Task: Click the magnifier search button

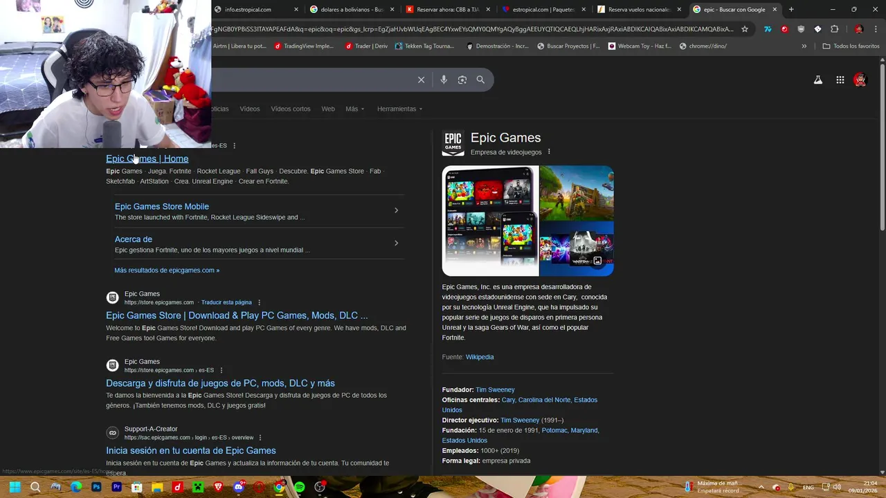Action: (480, 80)
